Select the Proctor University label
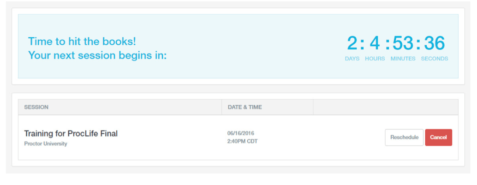The width and height of the screenshot is (477, 185). [46, 143]
